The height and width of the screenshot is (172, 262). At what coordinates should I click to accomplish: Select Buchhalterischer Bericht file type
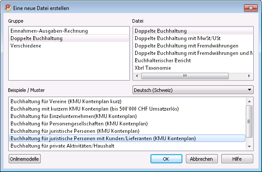[163, 61]
